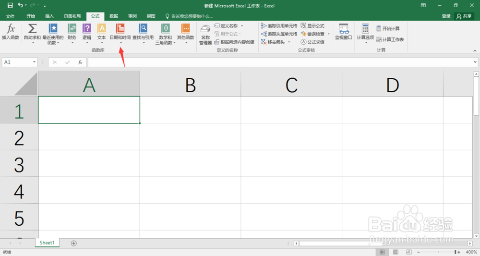Click Calculate Now (开始计算)
The width and height of the screenshot is (480, 256).
pyautogui.click(x=388, y=28)
